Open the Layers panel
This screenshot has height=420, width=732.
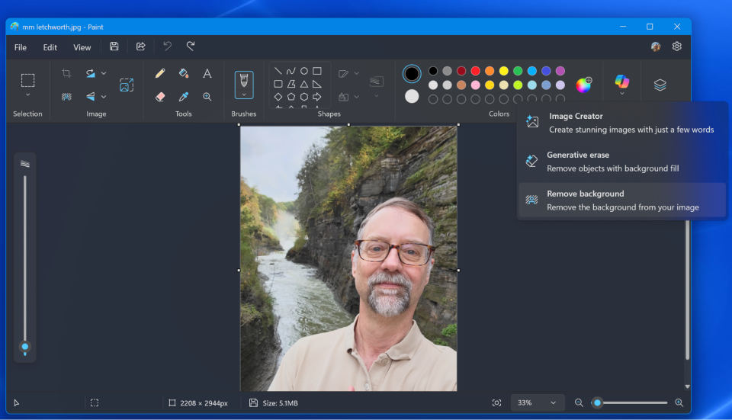(x=660, y=85)
